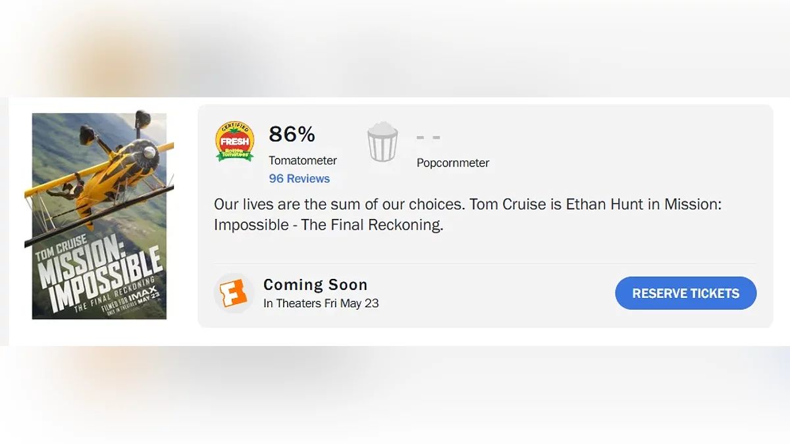This screenshot has width=790, height=444.
Task: Click the Coming Soon heading
Action: [x=315, y=285]
